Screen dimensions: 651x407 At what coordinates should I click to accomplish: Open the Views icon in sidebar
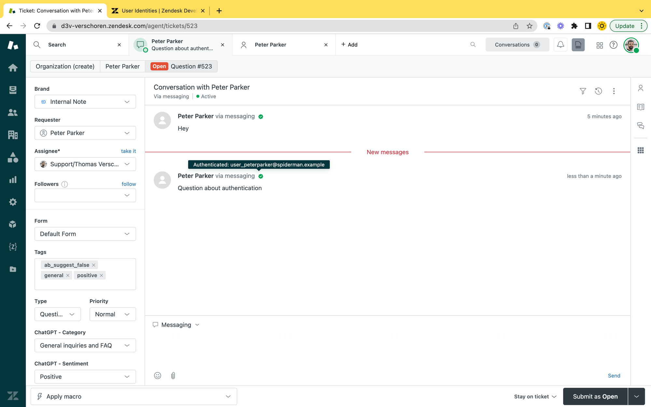(x=13, y=90)
